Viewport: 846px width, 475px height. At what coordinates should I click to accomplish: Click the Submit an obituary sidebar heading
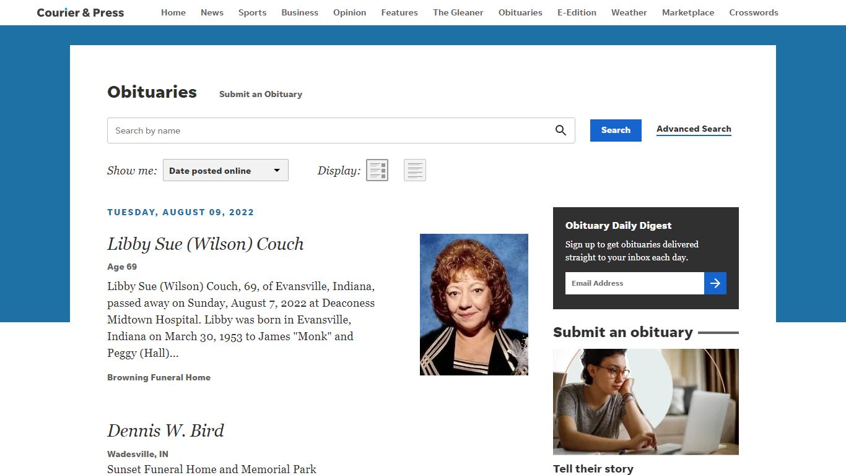pyautogui.click(x=623, y=332)
